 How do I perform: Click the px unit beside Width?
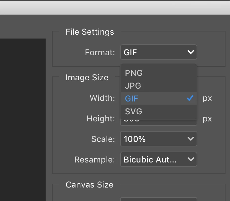tap(207, 98)
